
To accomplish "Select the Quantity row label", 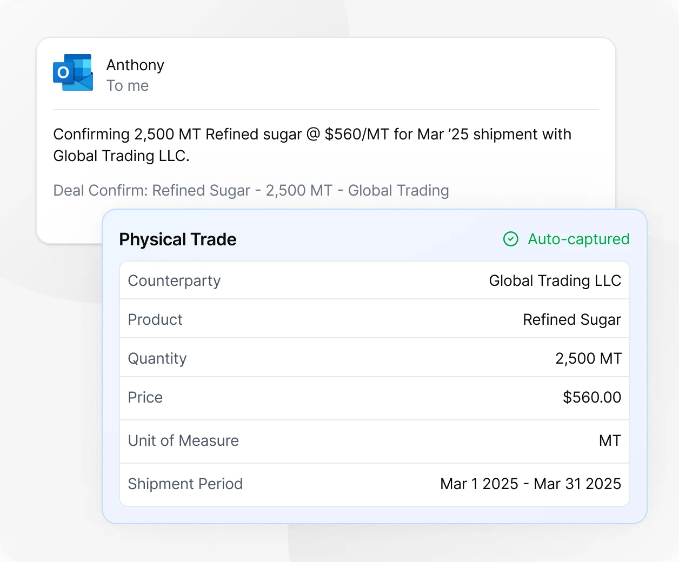I will [157, 358].
